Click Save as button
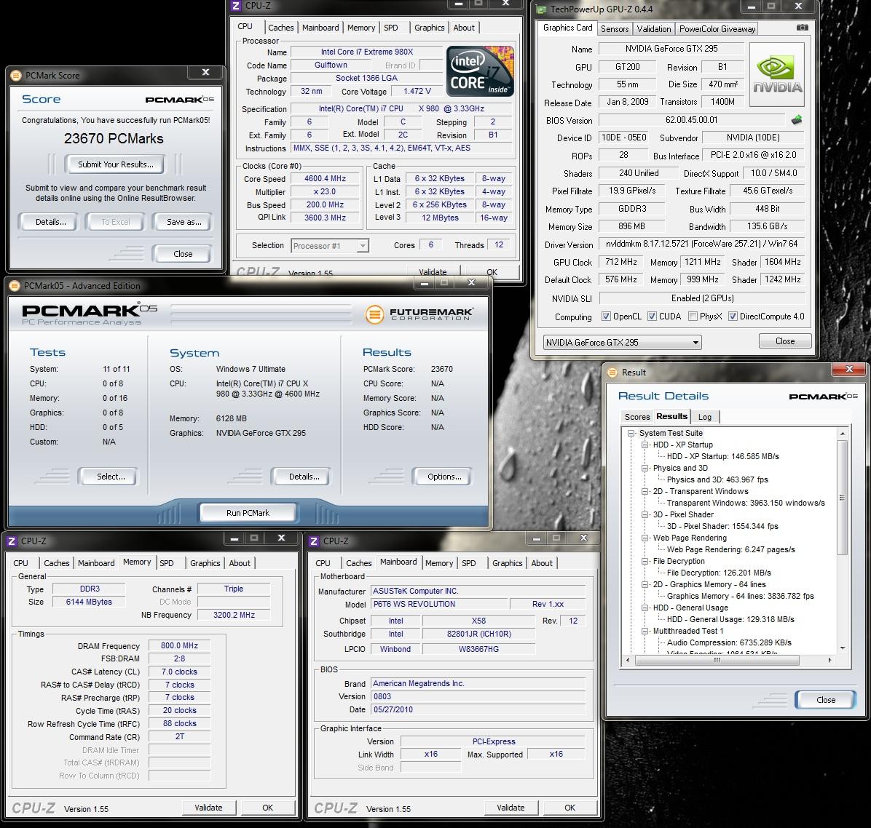Screen dimensions: 871x828 pos(184,222)
